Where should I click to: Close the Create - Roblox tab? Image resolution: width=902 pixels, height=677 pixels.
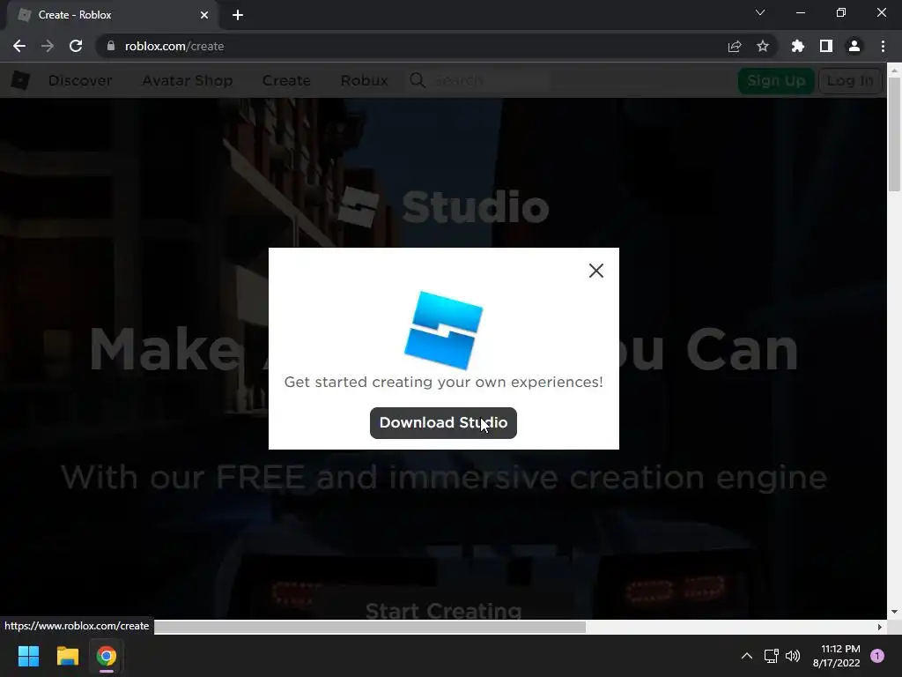point(204,15)
